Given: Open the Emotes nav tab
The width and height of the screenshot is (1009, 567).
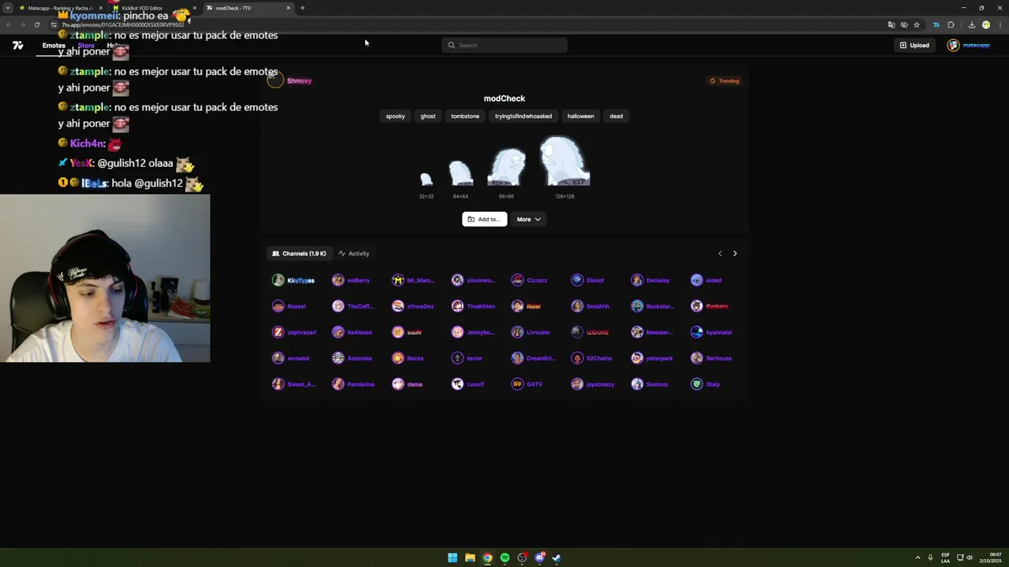Looking at the screenshot, I should coord(54,46).
